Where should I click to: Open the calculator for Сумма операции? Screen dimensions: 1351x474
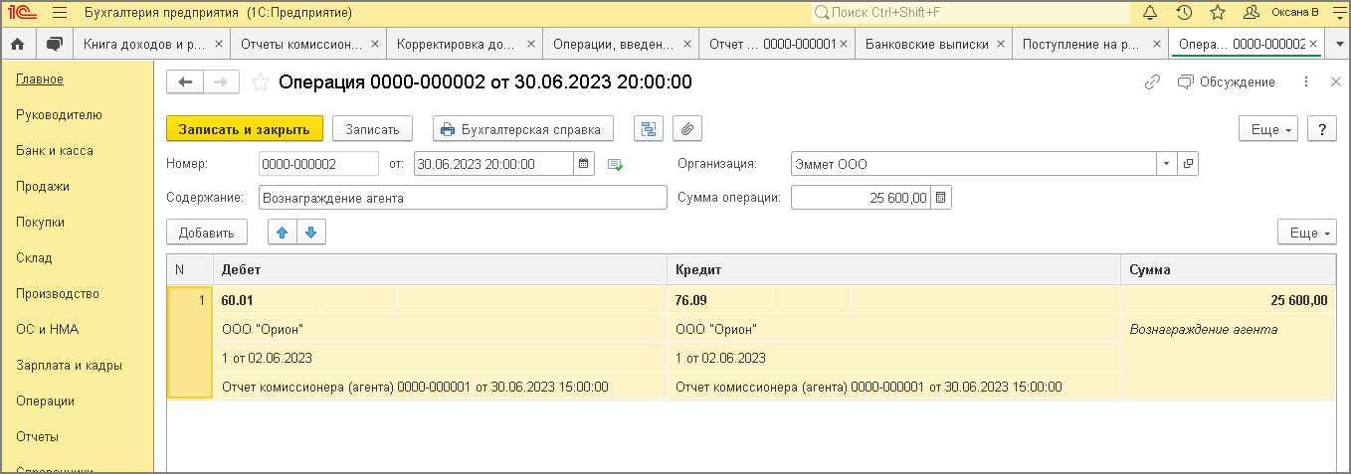coord(941,198)
